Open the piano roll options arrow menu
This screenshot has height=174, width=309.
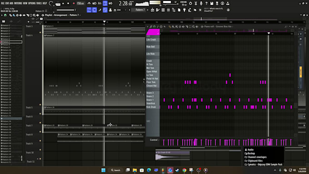click(x=148, y=27)
